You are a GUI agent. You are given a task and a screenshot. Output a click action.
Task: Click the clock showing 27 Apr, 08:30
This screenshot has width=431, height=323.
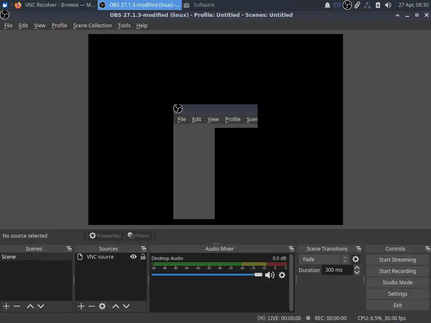[x=413, y=5]
